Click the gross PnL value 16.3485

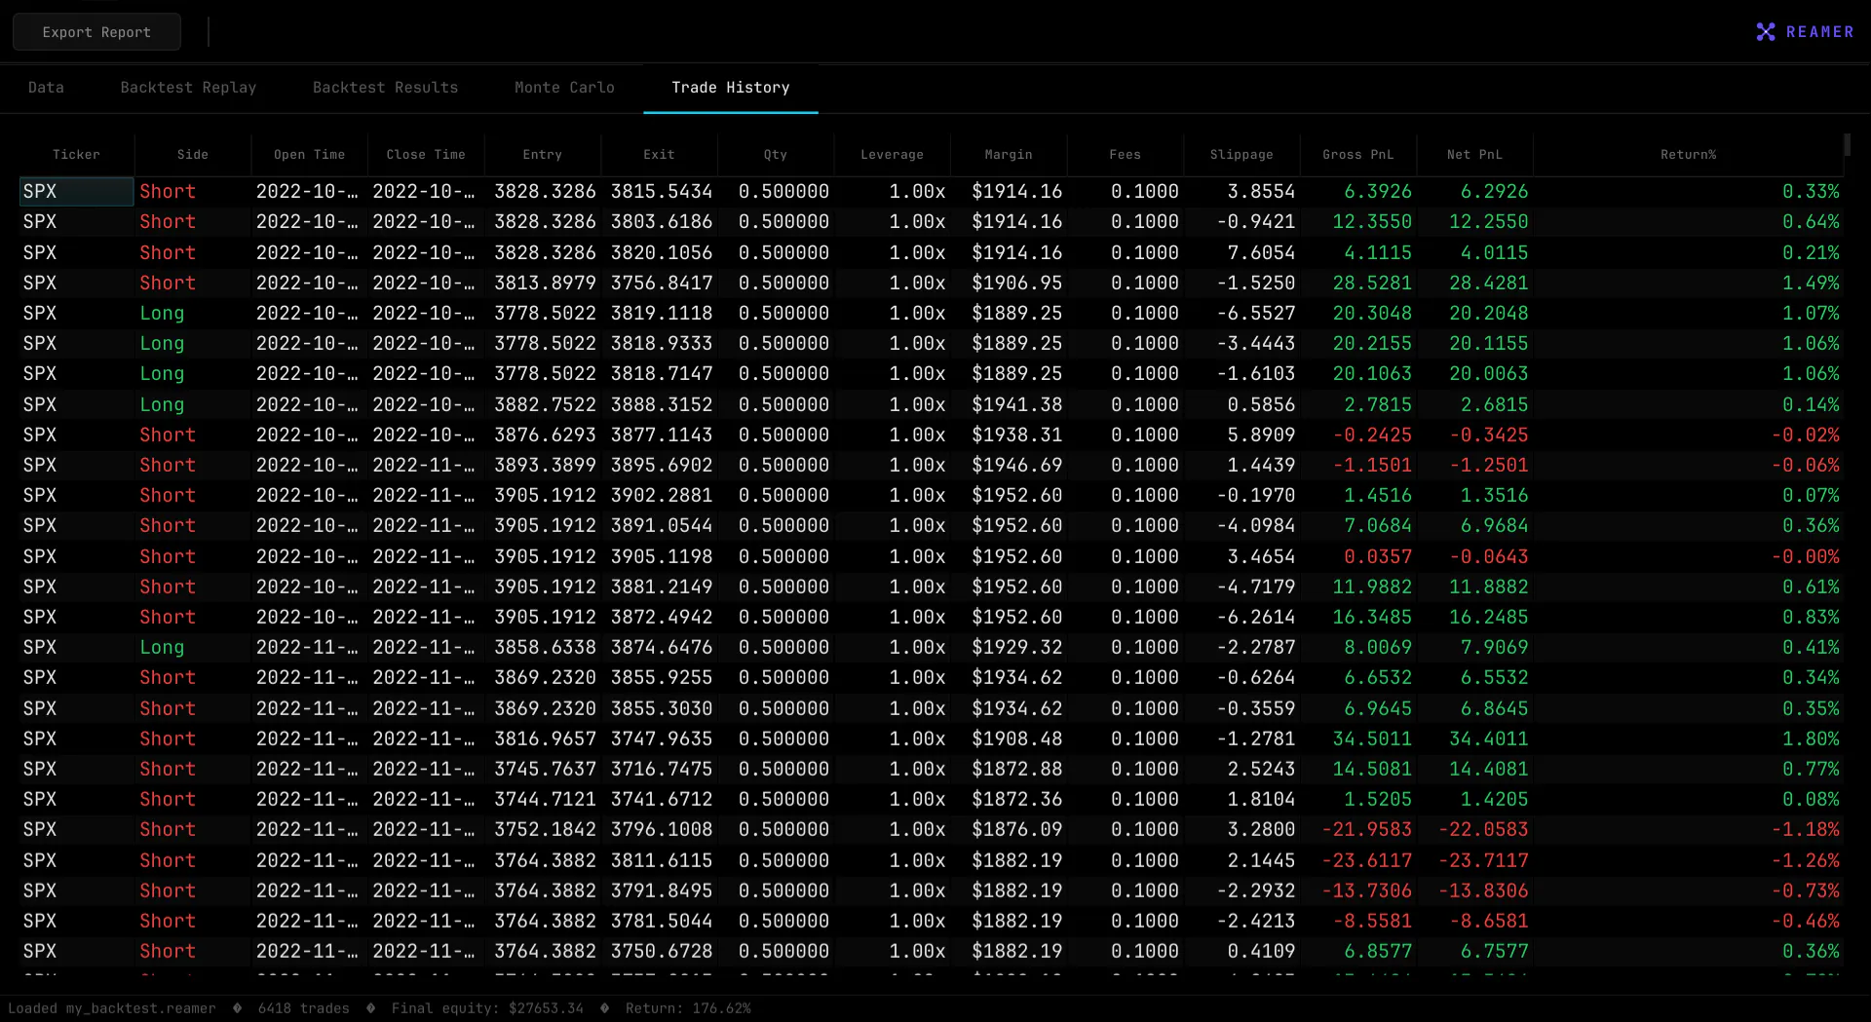point(1371,617)
